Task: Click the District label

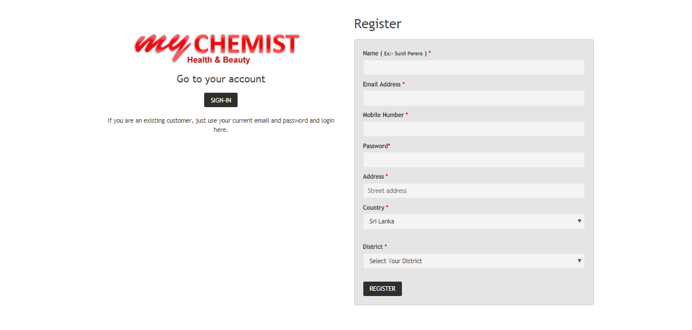Action: tap(373, 247)
